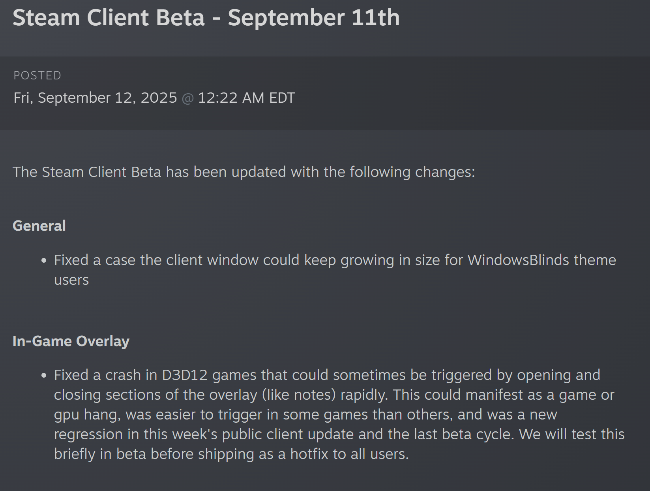Click the "@" symbol in the timestamp

point(188,98)
